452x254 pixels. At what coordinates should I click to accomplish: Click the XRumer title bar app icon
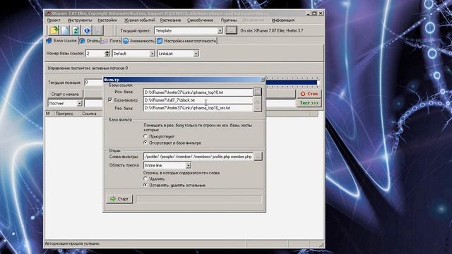(x=48, y=13)
